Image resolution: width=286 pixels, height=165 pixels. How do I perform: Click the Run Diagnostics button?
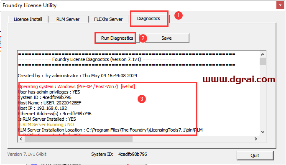click(x=117, y=38)
